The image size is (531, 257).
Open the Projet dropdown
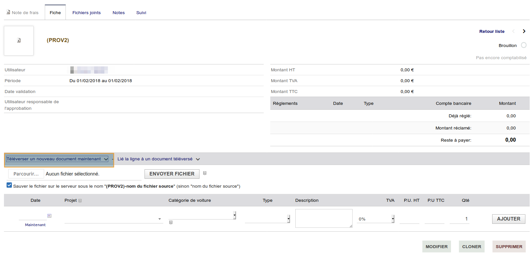pos(114,219)
